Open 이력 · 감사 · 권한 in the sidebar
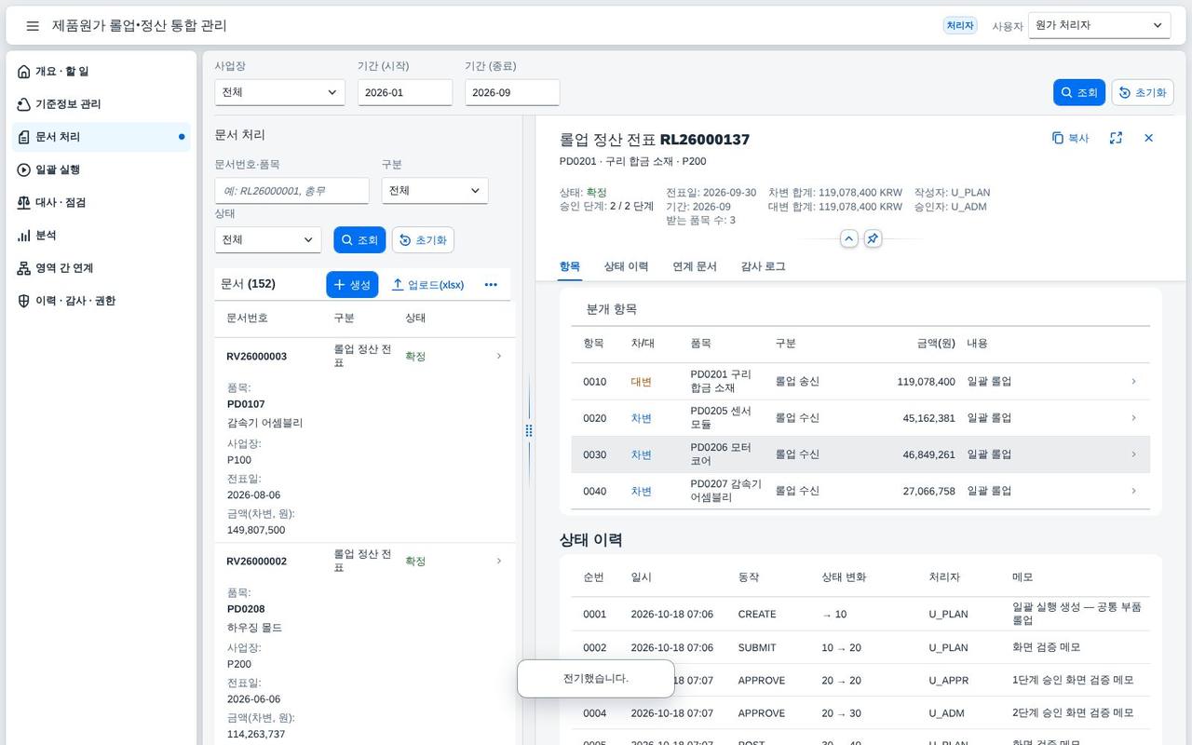The width and height of the screenshot is (1192, 745). (101, 301)
